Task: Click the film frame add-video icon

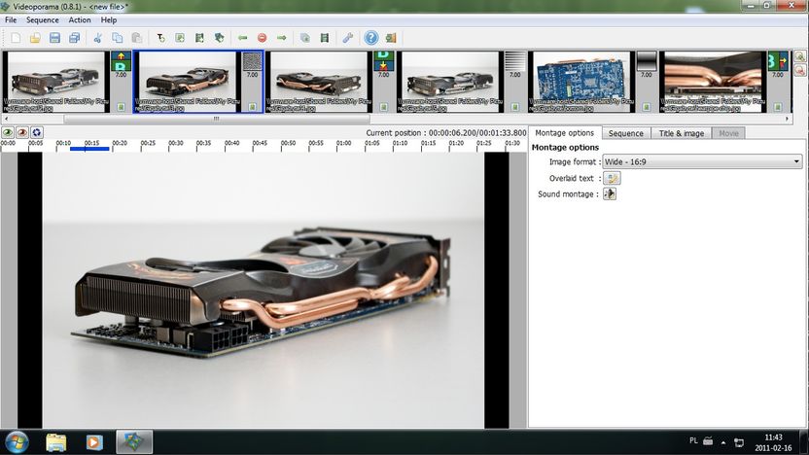Action: tap(199, 38)
